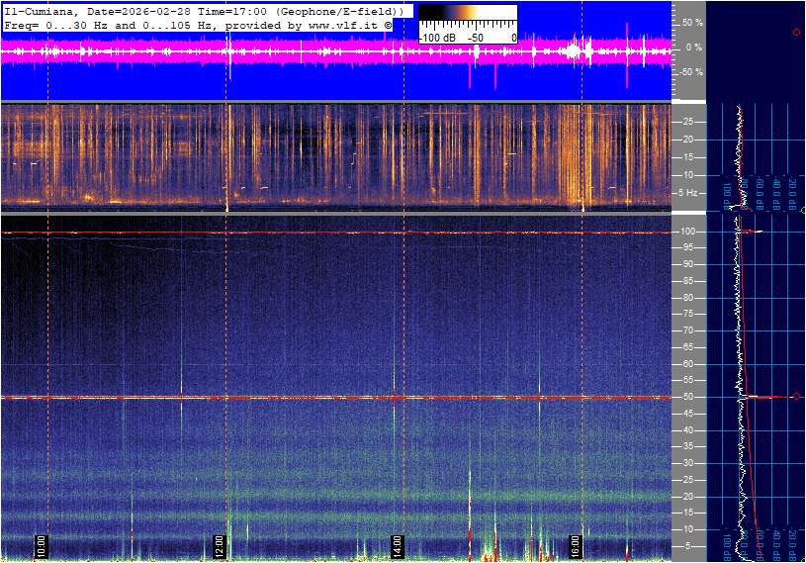Click the red circle at the 50 Hz spectrum peak
The height and width of the screenshot is (563, 806).
pyautogui.click(x=796, y=397)
